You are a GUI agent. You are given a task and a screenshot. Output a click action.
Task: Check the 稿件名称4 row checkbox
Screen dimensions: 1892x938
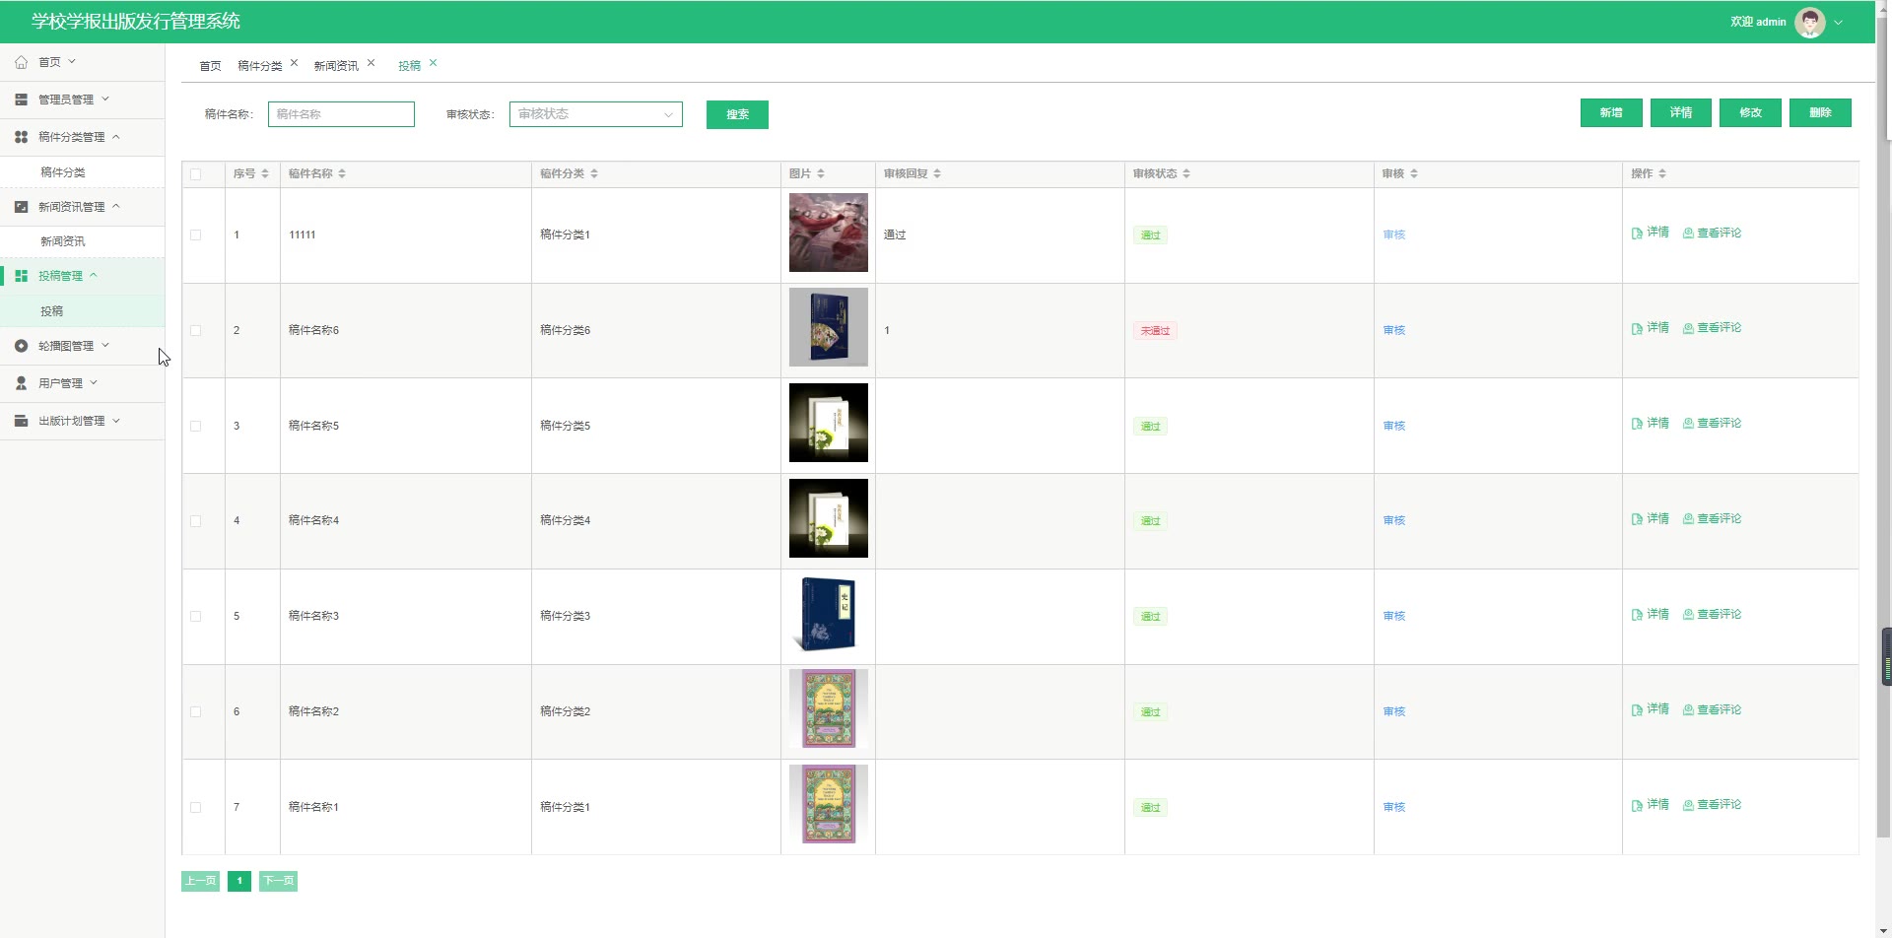click(195, 521)
